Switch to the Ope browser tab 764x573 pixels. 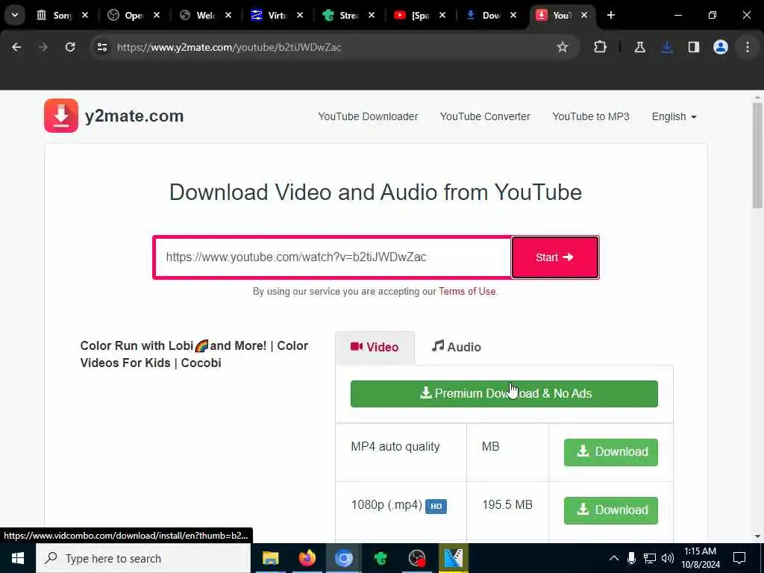point(134,15)
